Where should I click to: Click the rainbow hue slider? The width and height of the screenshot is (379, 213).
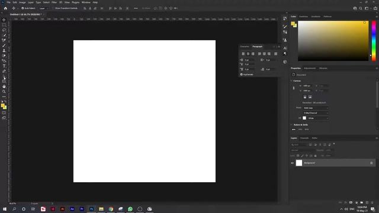coord(374,41)
